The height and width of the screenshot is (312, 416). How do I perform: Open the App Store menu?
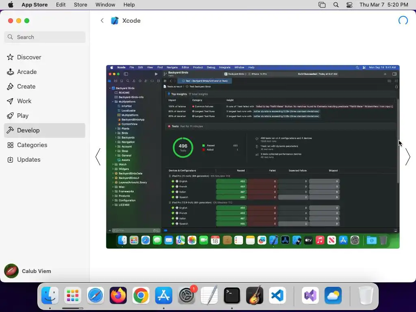(35, 5)
